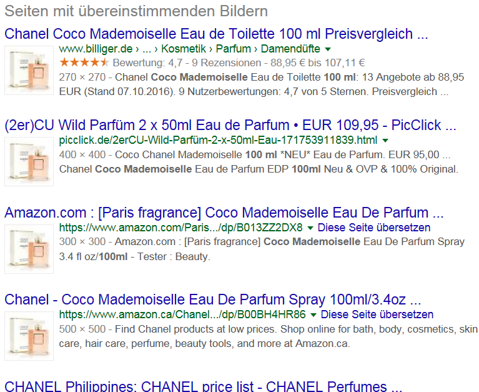
Task: Expand the dropdown arrow beside the amazon.com URL
Action: pyautogui.click(x=310, y=228)
